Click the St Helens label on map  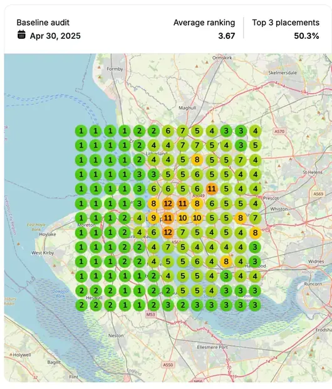[x=313, y=172]
